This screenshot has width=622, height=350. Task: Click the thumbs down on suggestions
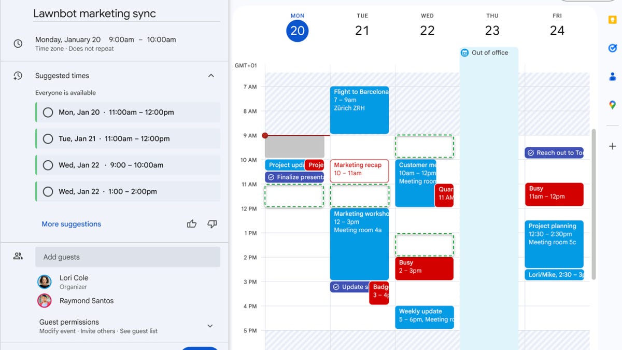pyautogui.click(x=211, y=223)
